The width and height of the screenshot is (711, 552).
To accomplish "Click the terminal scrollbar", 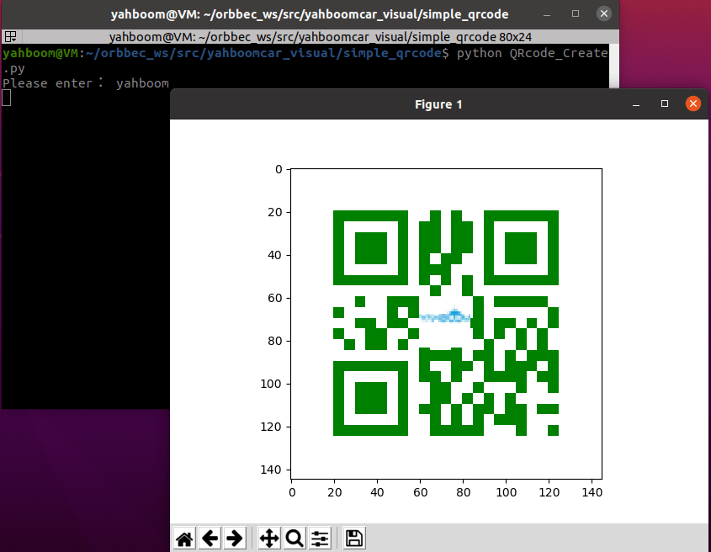I will click(614, 66).
